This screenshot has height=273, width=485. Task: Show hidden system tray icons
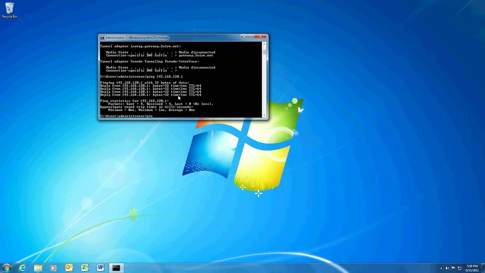point(441,268)
